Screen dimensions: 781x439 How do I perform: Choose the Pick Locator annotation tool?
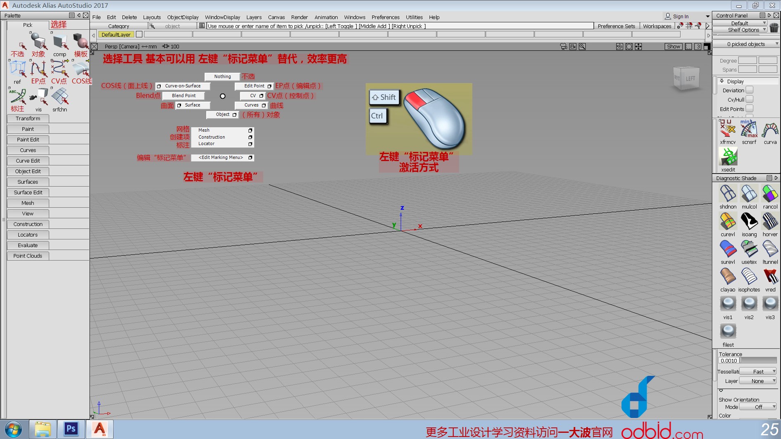17,97
